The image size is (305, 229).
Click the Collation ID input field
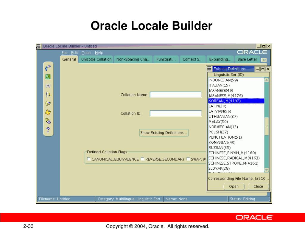coord(176,113)
